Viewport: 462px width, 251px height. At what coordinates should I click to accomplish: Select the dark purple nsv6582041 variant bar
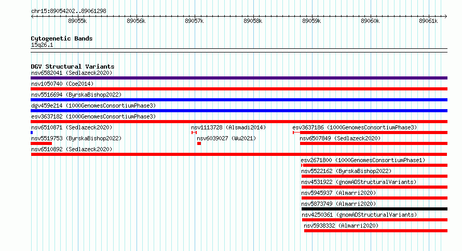239,78
